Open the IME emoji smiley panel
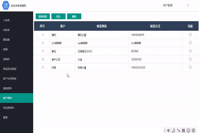Viewport: 199px width, 133px height. (x=188, y=131)
